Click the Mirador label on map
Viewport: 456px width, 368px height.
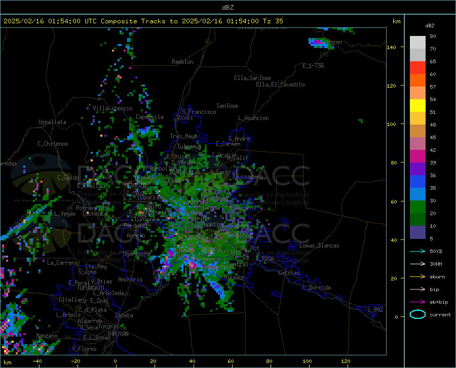pos(234,278)
